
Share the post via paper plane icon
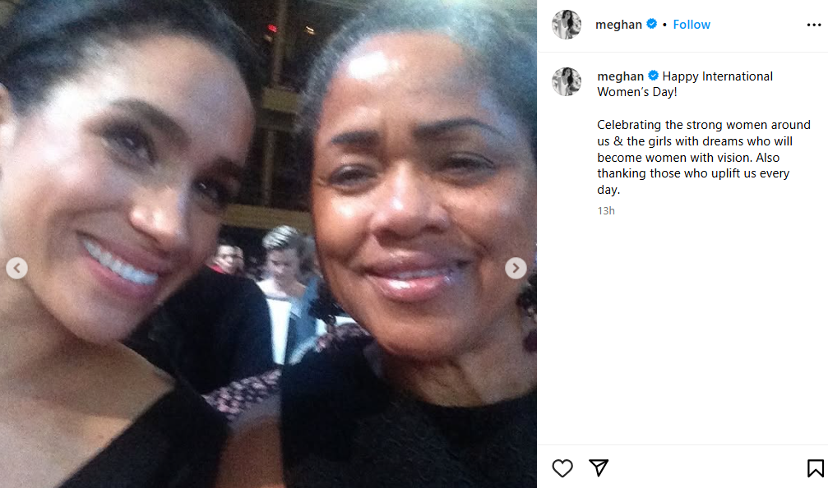599,467
